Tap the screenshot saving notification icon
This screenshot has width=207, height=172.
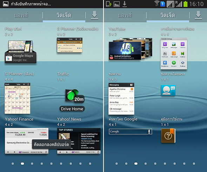pos(6,4)
